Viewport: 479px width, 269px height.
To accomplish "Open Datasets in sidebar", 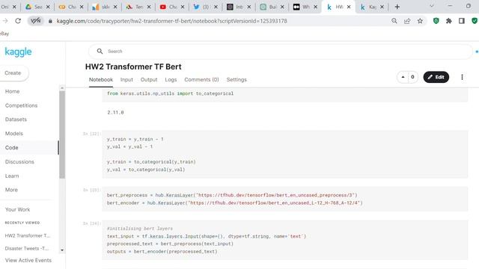I will pyautogui.click(x=16, y=120).
